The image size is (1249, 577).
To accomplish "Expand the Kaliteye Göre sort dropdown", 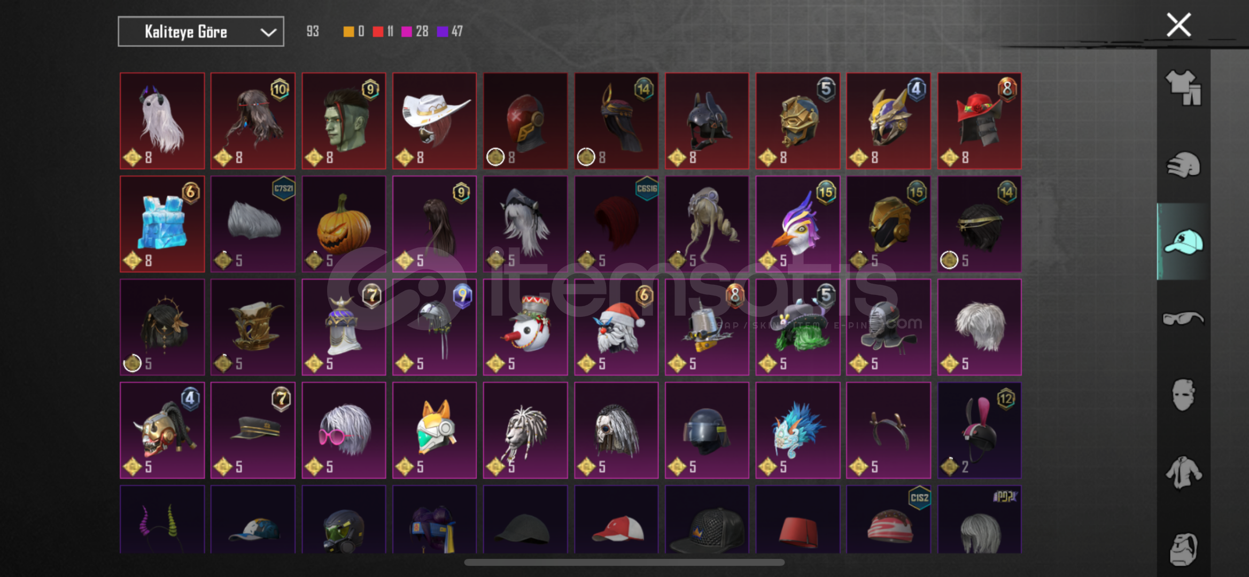I will tap(201, 32).
